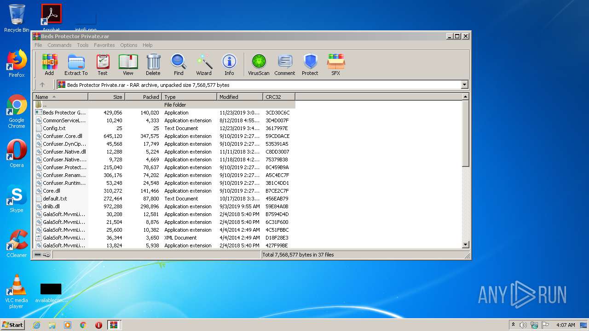Open the Windows Start button
The width and height of the screenshot is (589, 331).
coord(12,325)
